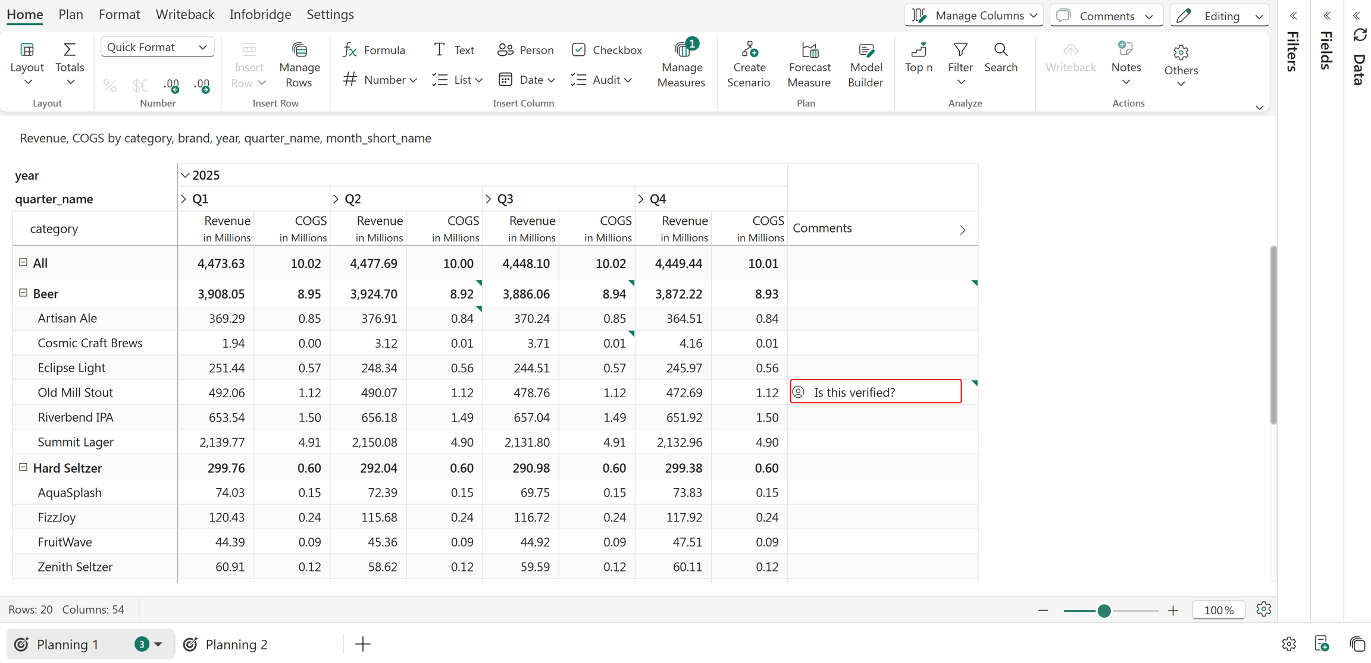The width and height of the screenshot is (1371, 663).
Task: Collapse the Beer category row
Action: (23, 293)
